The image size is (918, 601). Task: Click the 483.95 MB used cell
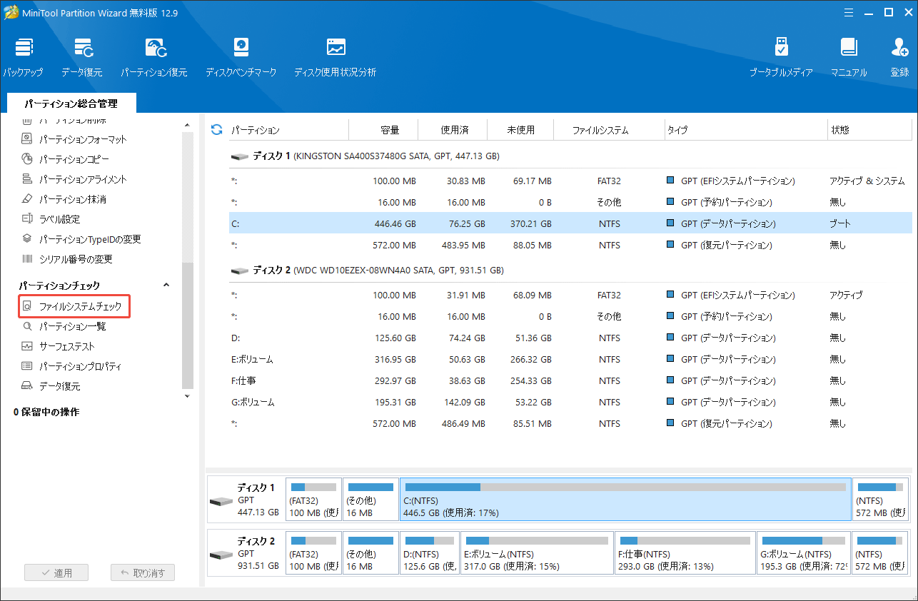[x=464, y=245]
